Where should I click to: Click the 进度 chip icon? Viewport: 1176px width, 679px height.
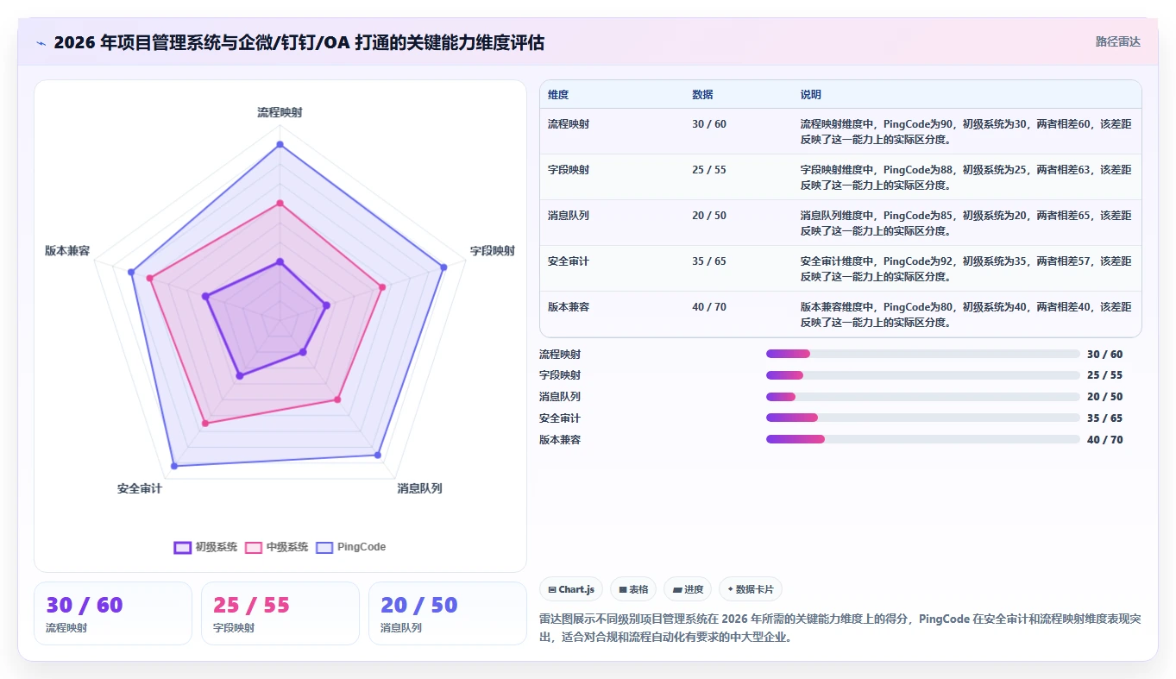(677, 590)
